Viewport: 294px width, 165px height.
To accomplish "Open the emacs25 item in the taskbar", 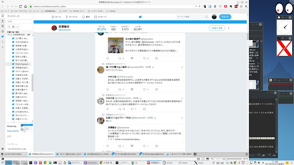I will pyautogui.click(x=91, y=163).
